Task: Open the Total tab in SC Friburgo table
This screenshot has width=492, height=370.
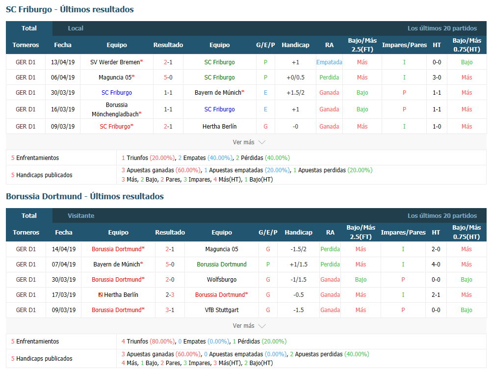Action: (x=29, y=28)
